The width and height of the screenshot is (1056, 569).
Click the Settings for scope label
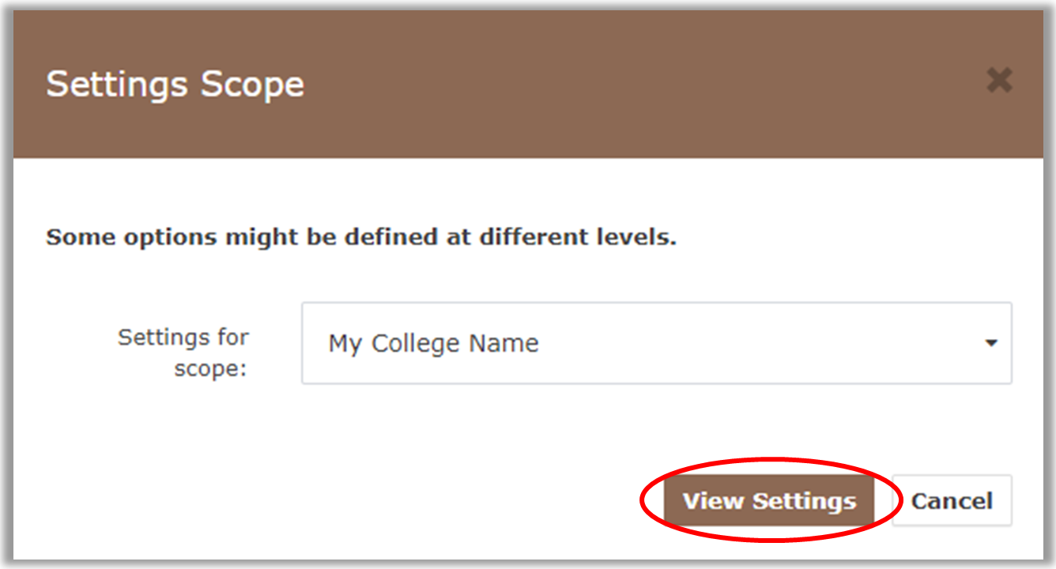183,352
